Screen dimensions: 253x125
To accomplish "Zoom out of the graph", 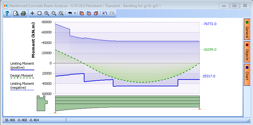I will (x=54, y=13).
